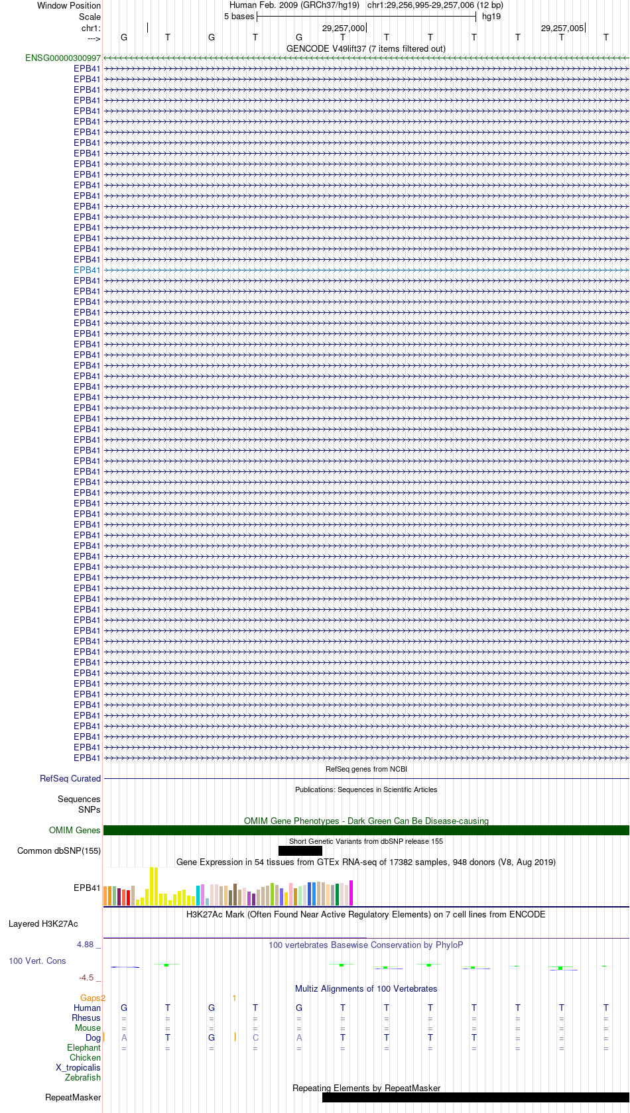Select the Mouse alignment row label
This screenshot has width=630, height=1113.
(88, 1027)
